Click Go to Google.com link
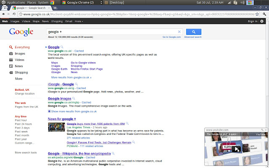 point(171,37)
